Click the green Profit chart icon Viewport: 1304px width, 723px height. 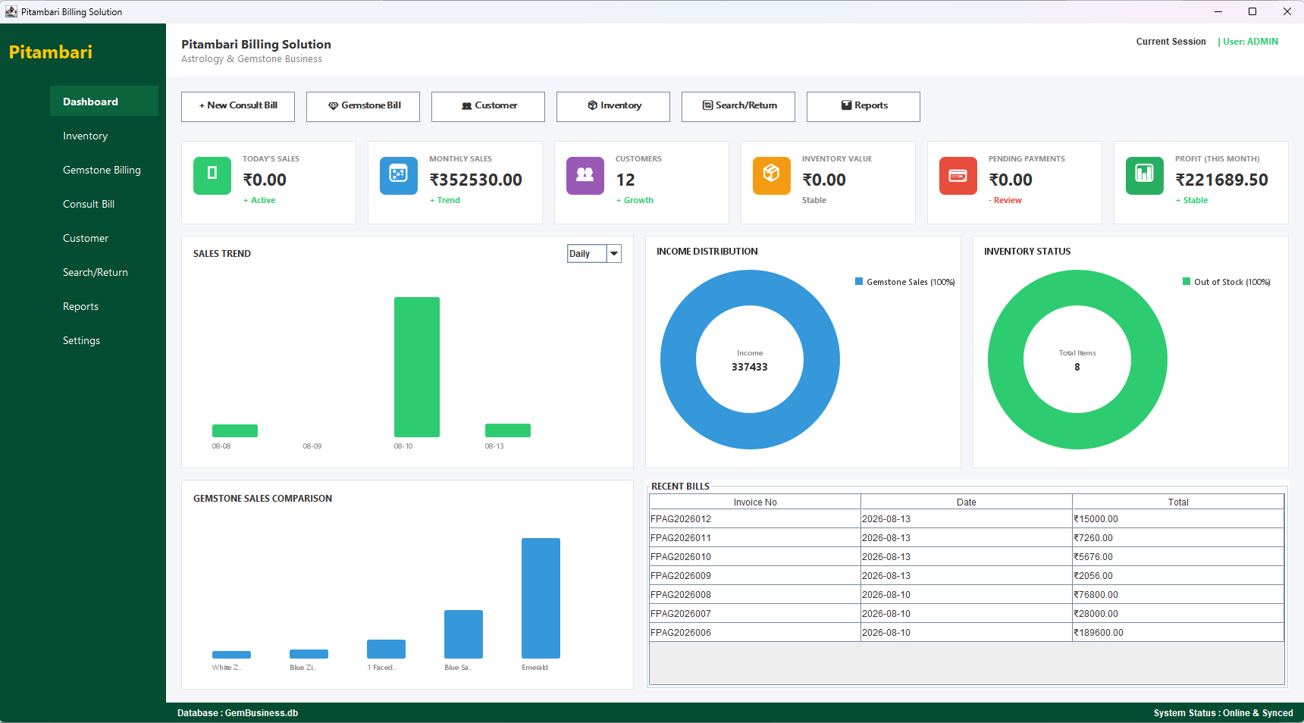(1145, 176)
